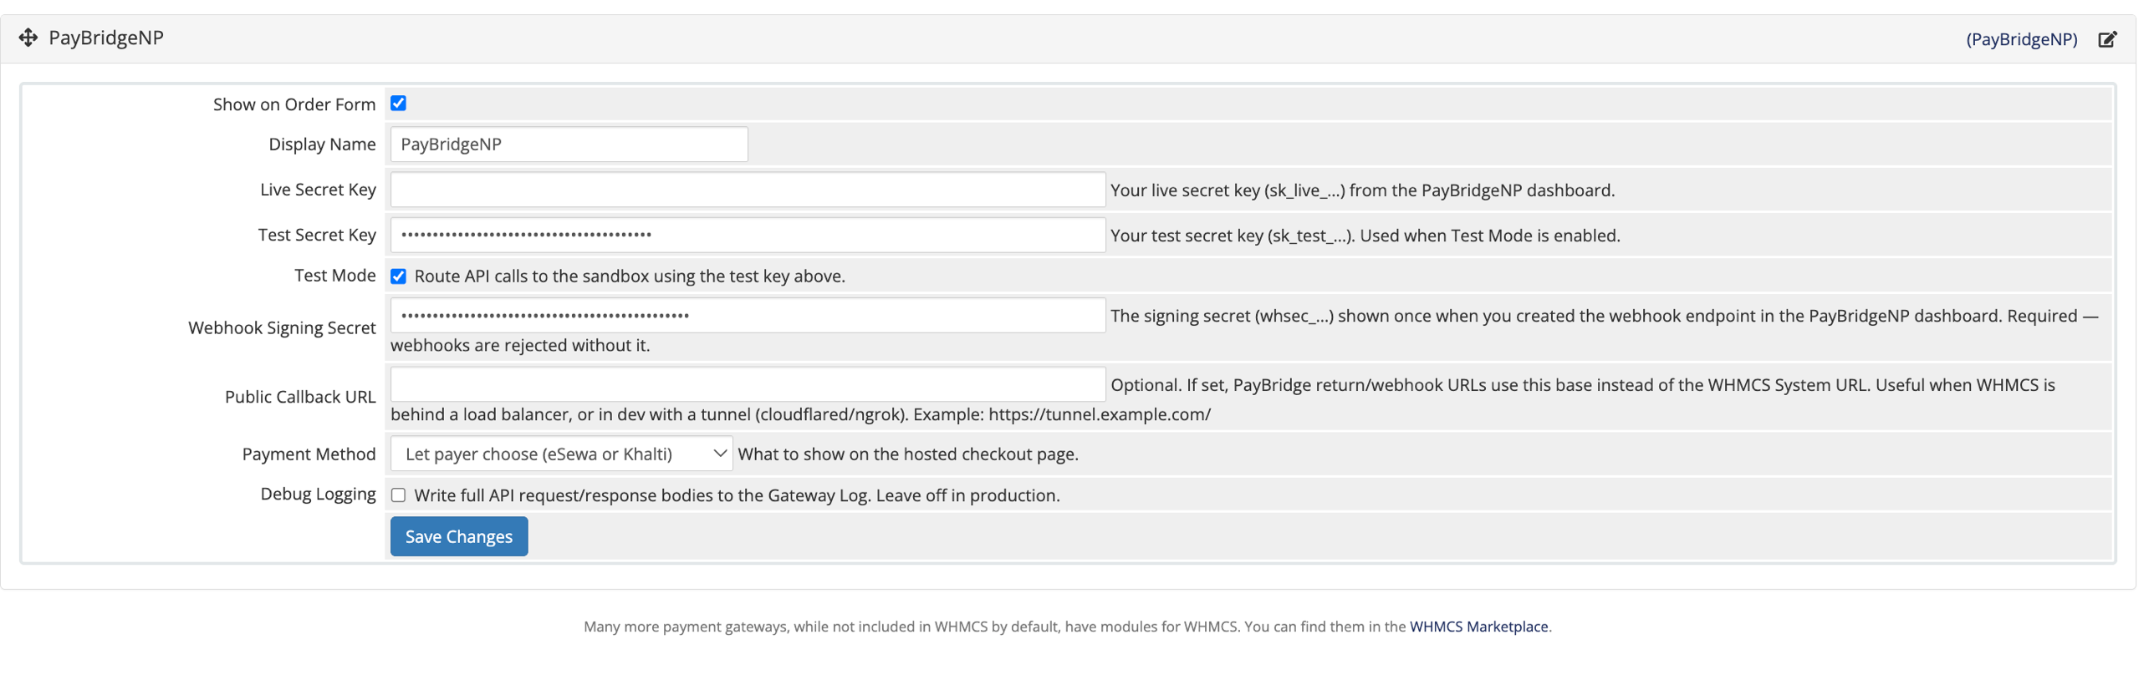Expand the Payment Method dropdown

(x=561, y=454)
